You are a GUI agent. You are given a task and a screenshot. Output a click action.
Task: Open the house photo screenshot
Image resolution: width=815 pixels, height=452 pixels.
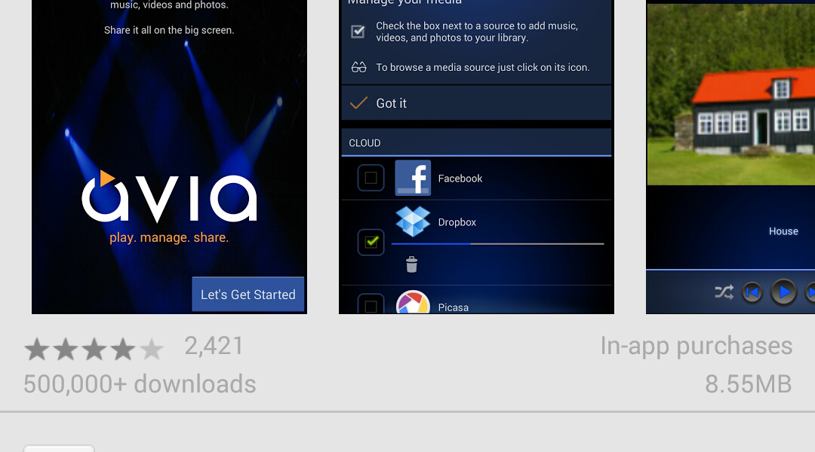[x=730, y=157]
